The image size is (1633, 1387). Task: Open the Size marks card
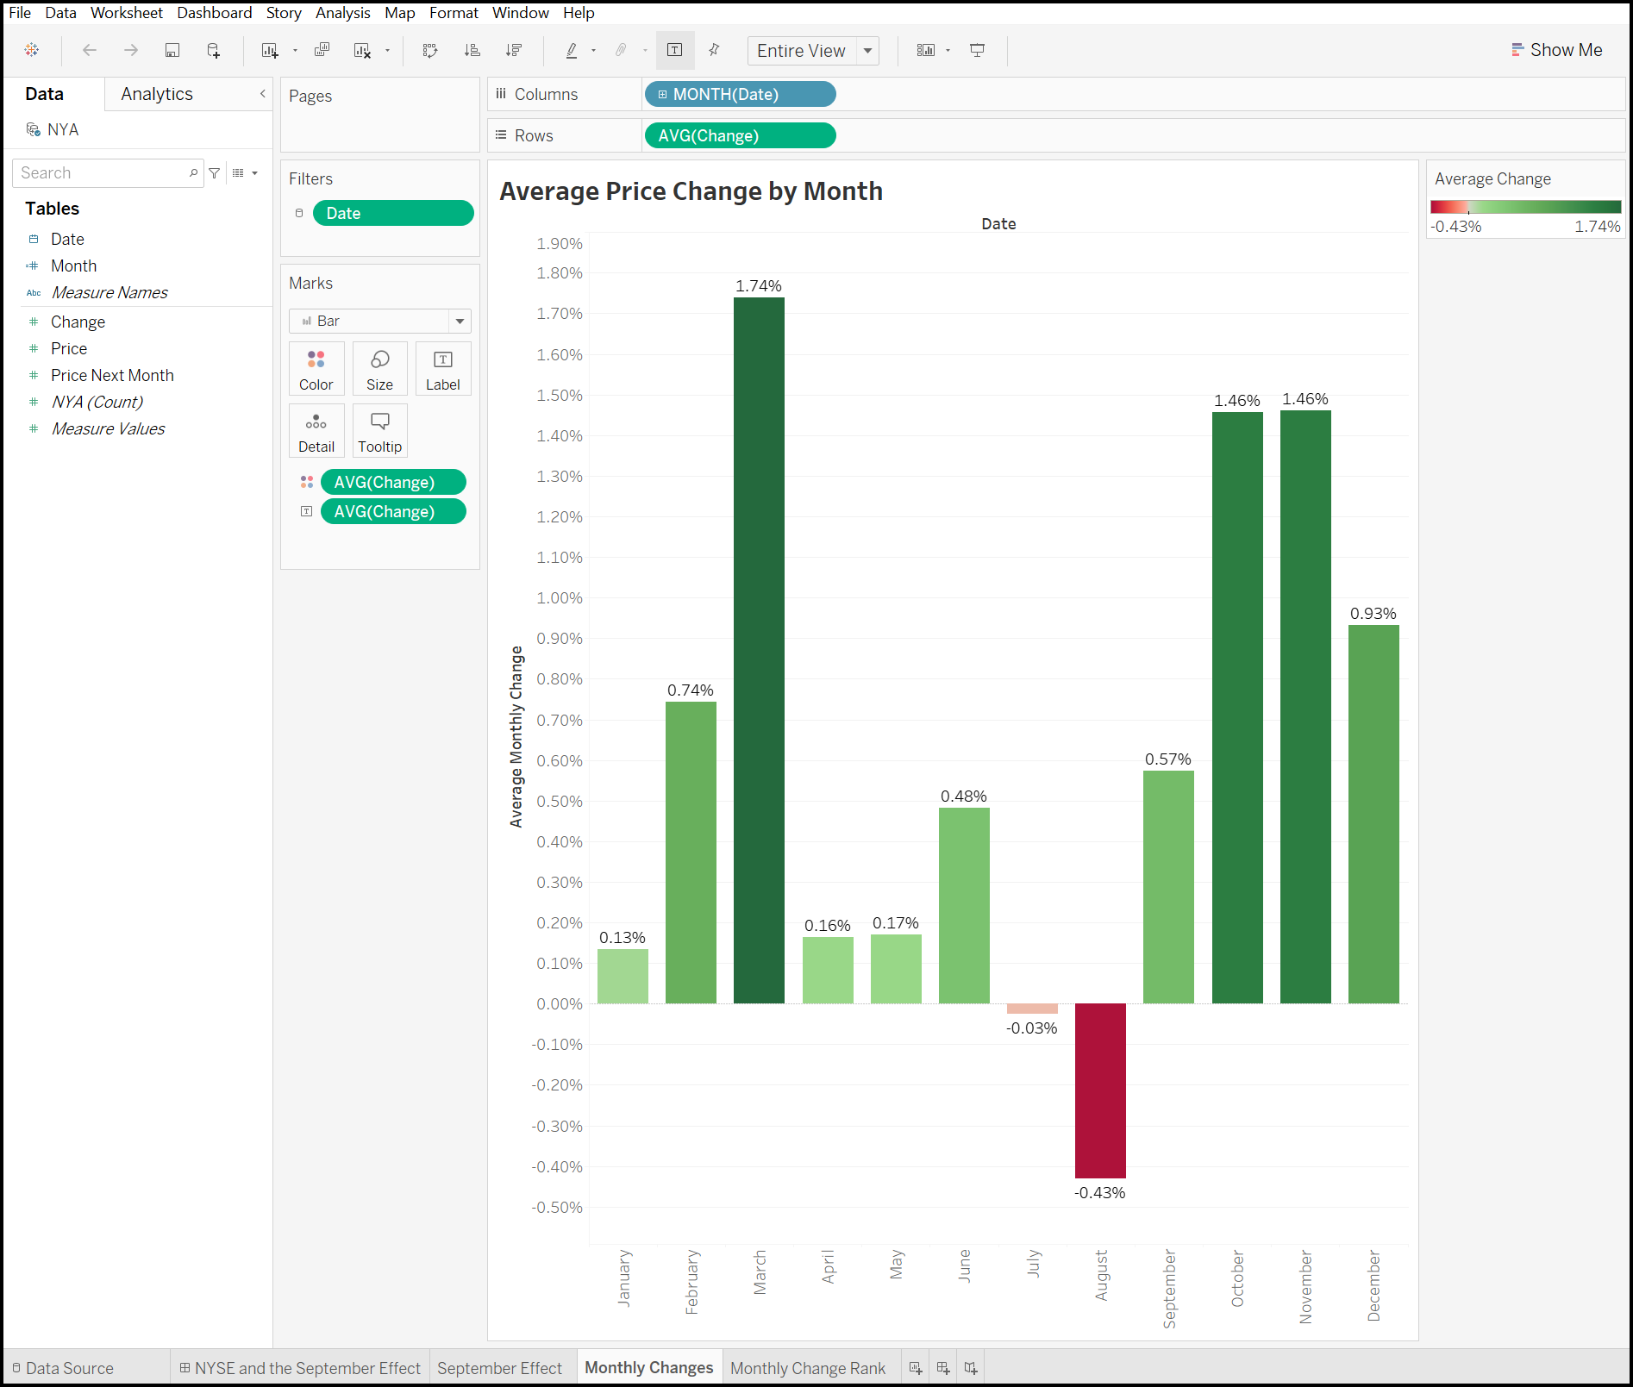click(380, 369)
